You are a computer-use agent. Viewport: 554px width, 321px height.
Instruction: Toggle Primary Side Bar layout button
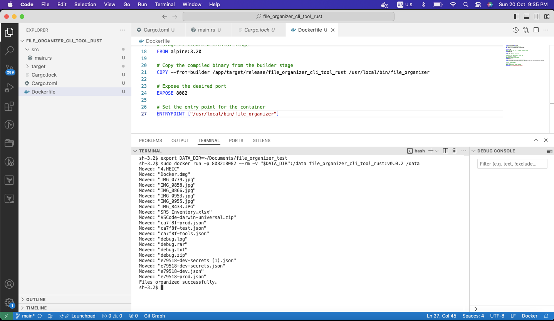click(517, 17)
